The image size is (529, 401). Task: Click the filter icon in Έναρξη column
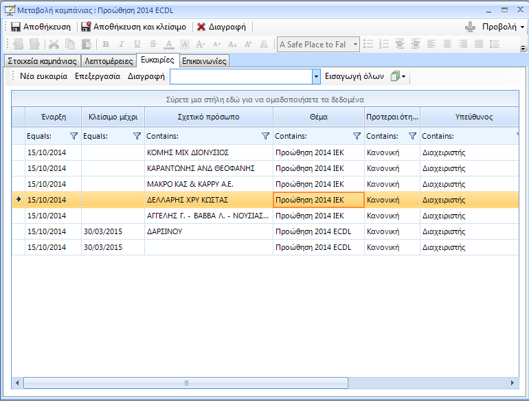[74, 137]
